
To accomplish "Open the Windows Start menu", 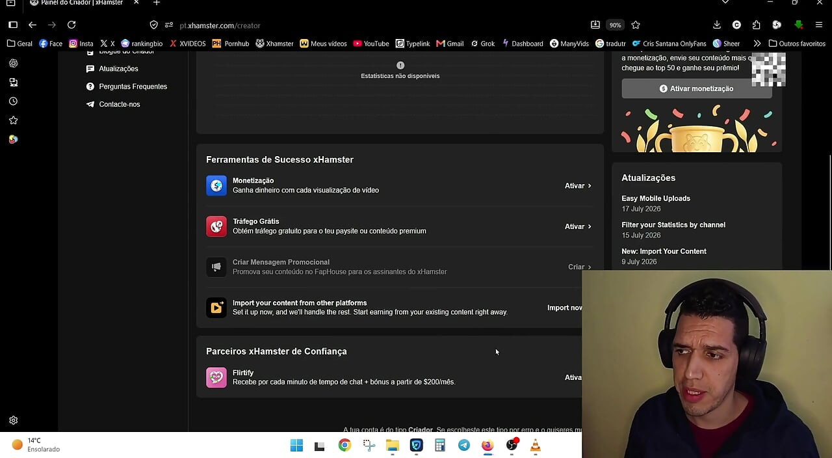I will pyautogui.click(x=296, y=445).
